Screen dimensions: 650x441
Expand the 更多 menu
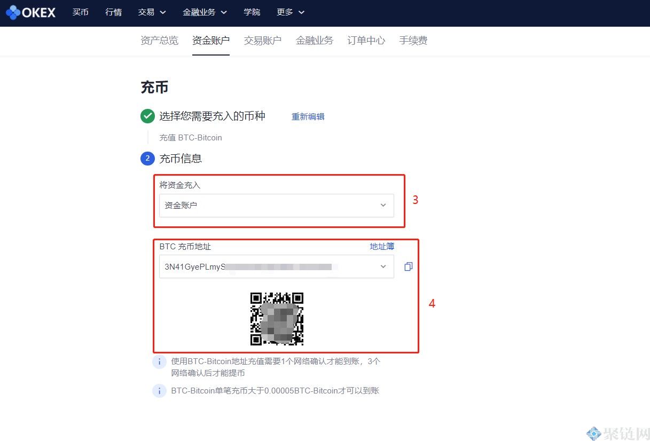pyautogui.click(x=290, y=12)
